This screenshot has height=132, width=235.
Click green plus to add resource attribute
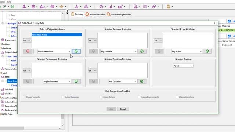pyautogui.click(x=142, y=51)
